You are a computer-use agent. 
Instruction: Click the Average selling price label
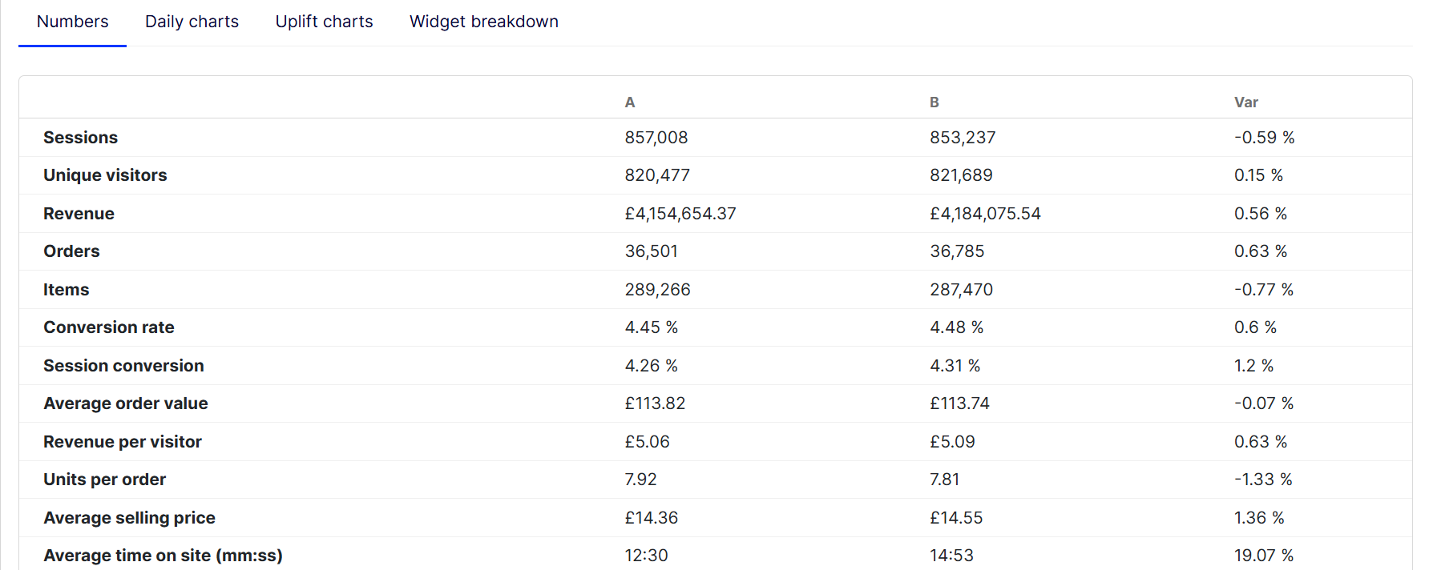129,518
